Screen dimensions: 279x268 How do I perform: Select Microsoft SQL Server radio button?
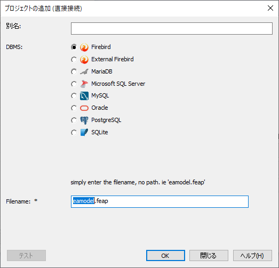pos(74,84)
